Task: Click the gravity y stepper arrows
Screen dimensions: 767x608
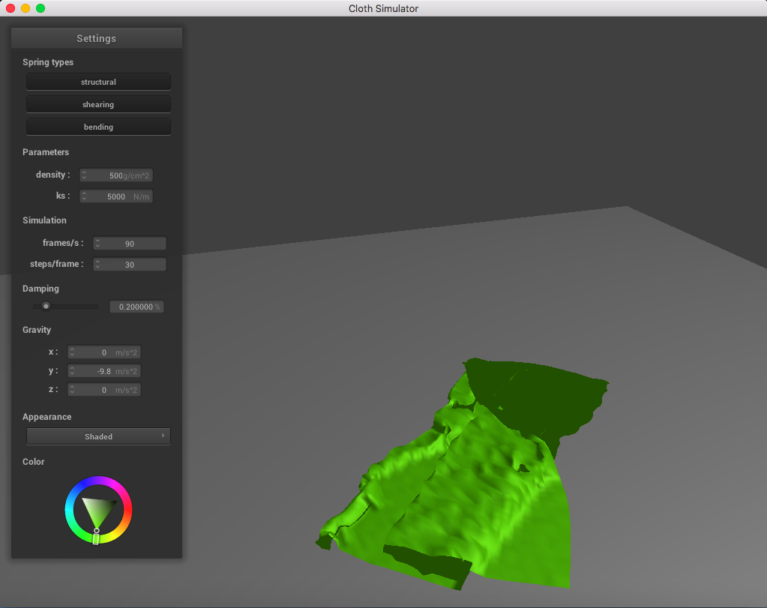Action: pos(73,371)
